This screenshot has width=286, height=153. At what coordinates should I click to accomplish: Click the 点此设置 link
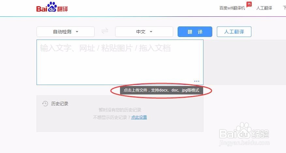(x=139, y=117)
